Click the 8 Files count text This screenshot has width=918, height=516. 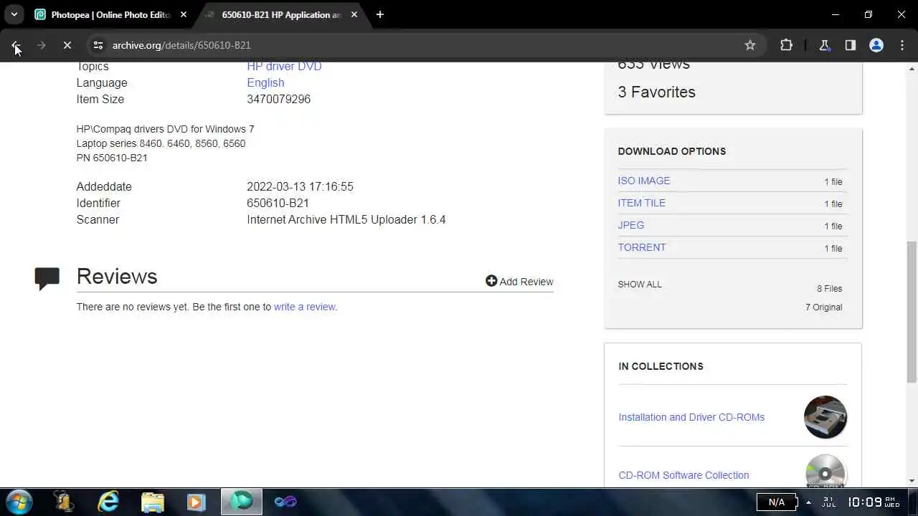(829, 289)
